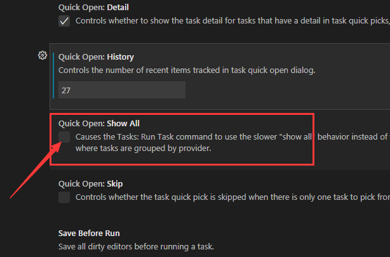Enable the Quick Open: Show All checkbox
Screen dimensions: 390x257
(64, 137)
